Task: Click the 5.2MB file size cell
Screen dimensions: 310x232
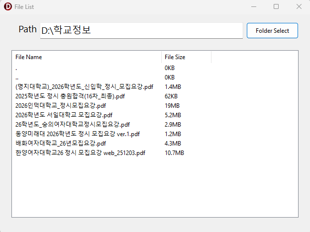Action: [x=173, y=115]
